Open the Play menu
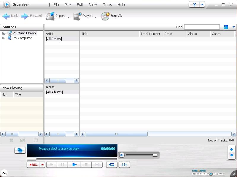 68,5
